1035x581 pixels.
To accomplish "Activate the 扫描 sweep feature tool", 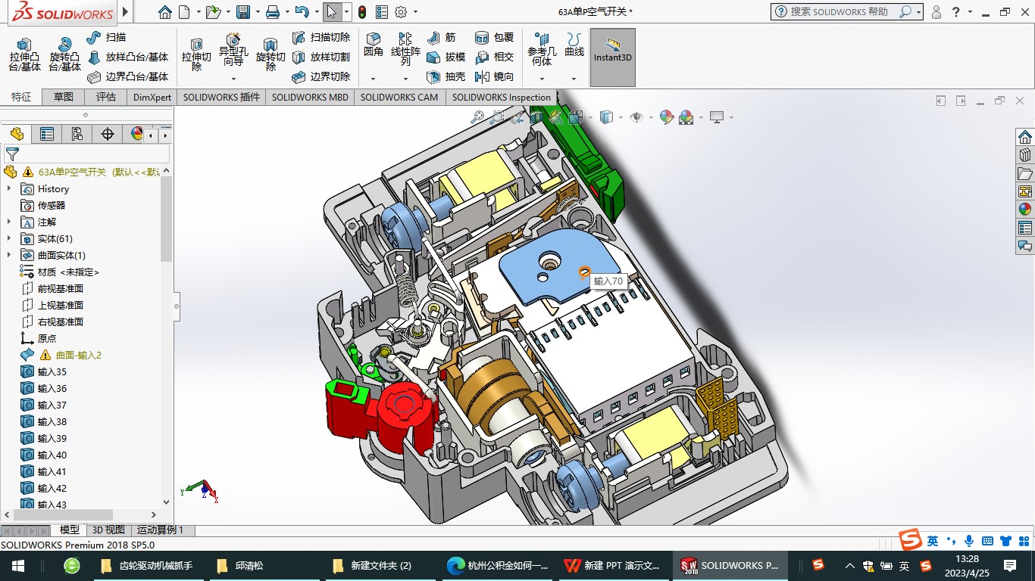I will point(107,37).
